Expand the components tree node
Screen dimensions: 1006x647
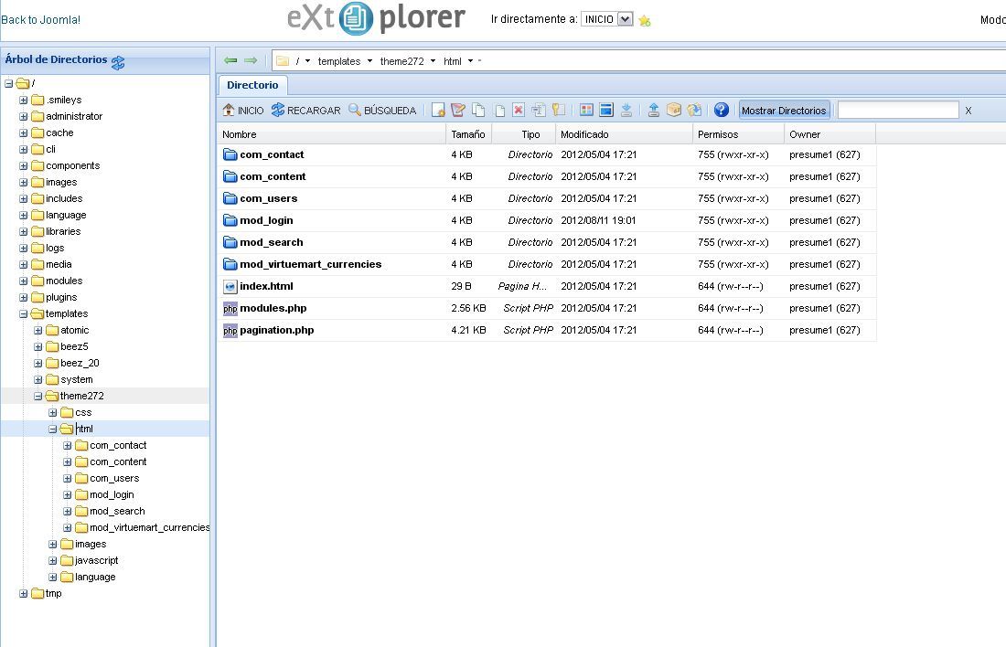coord(23,166)
